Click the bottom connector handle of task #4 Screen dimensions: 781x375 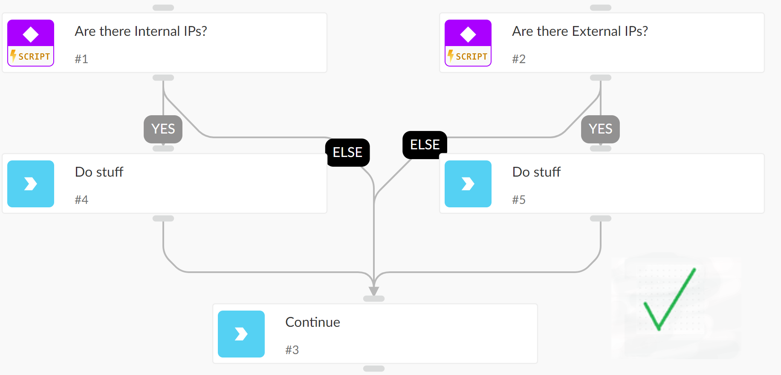pos(163,218)
